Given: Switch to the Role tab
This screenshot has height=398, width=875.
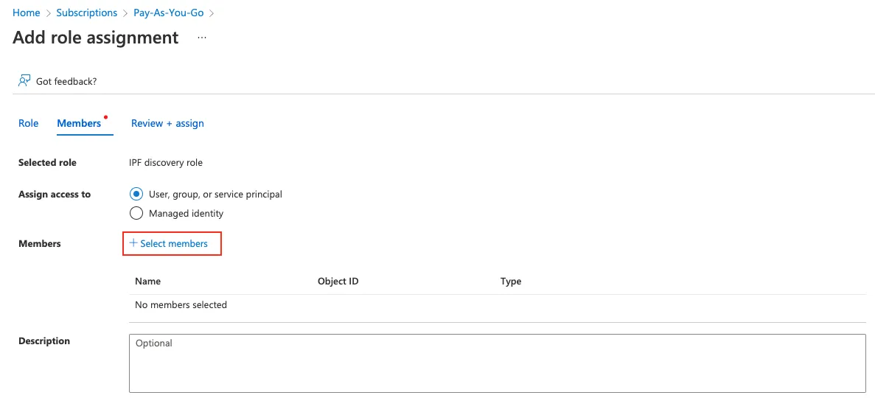Looking at the screenshot, I should (x=28, y=123).
